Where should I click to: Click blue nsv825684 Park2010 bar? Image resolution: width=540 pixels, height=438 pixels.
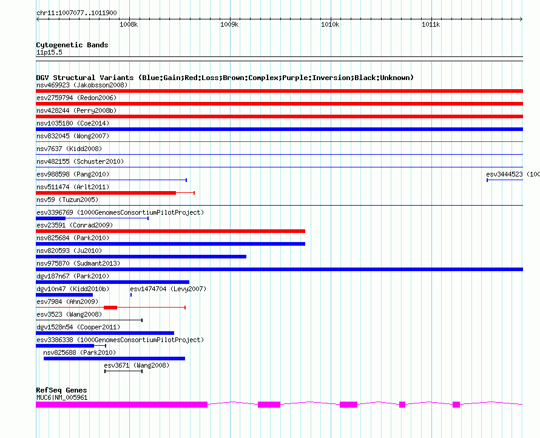[170, 244]
